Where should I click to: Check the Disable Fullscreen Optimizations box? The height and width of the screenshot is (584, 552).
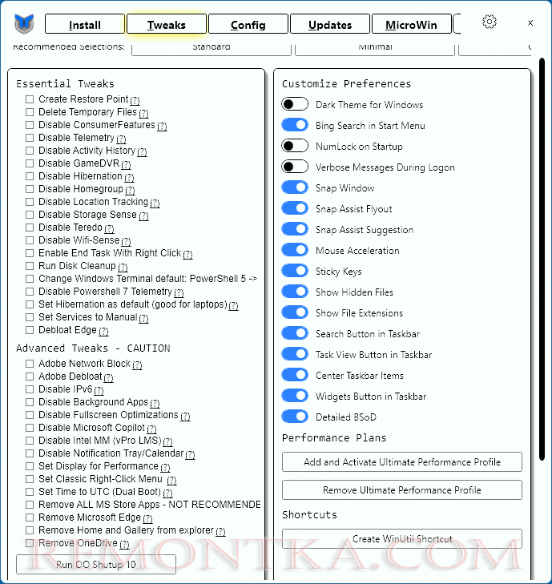tap(30, 415)
